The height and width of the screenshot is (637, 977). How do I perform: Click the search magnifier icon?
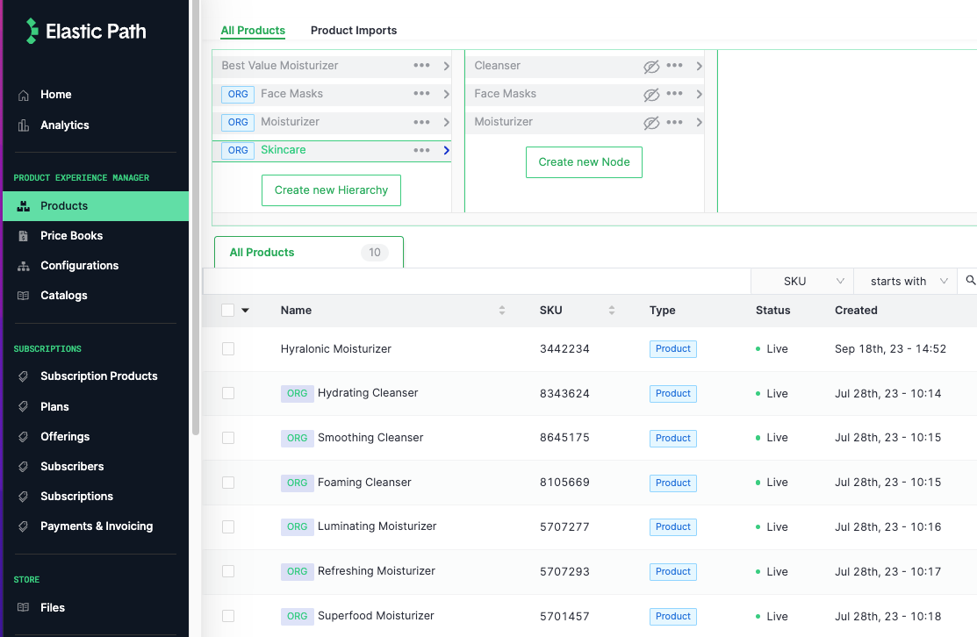pos(969,281)
